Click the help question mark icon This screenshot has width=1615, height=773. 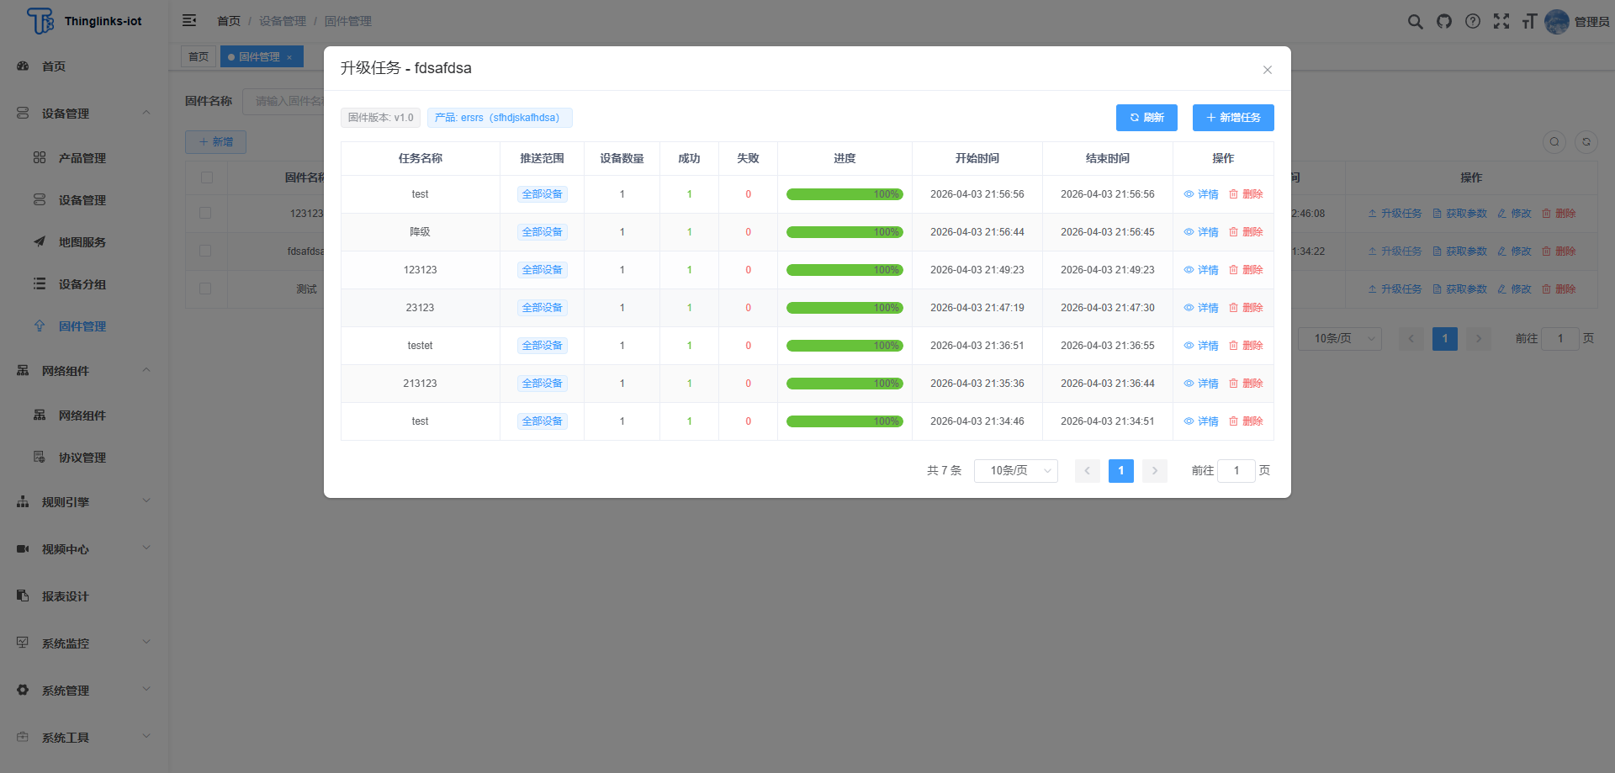[1473, 22]
